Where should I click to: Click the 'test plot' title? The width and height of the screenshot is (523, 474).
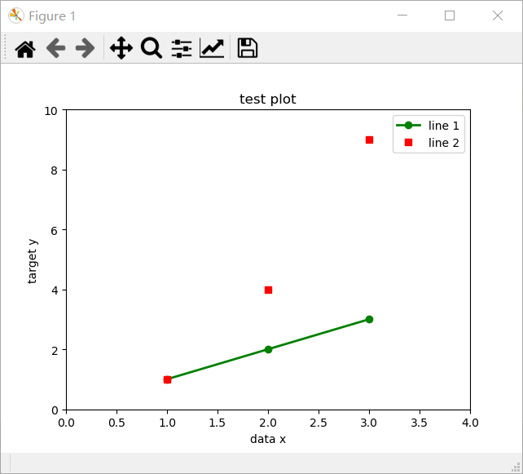coord(268,100)
